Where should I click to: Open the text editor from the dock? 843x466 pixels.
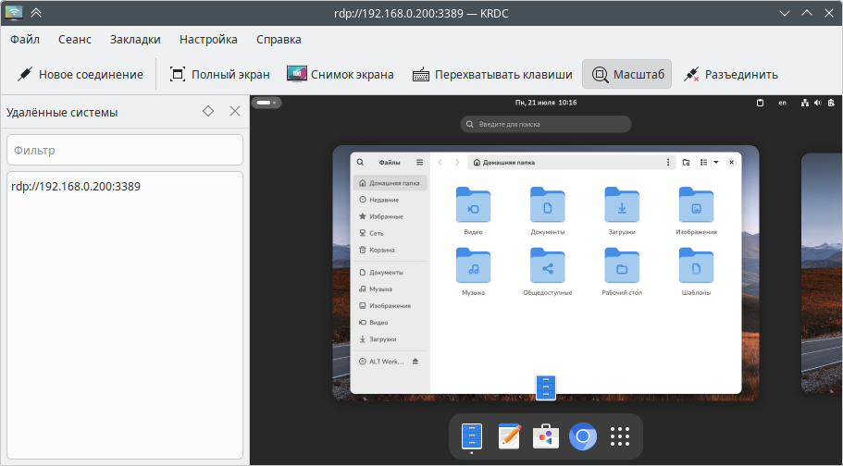click(x=509, y=436)
